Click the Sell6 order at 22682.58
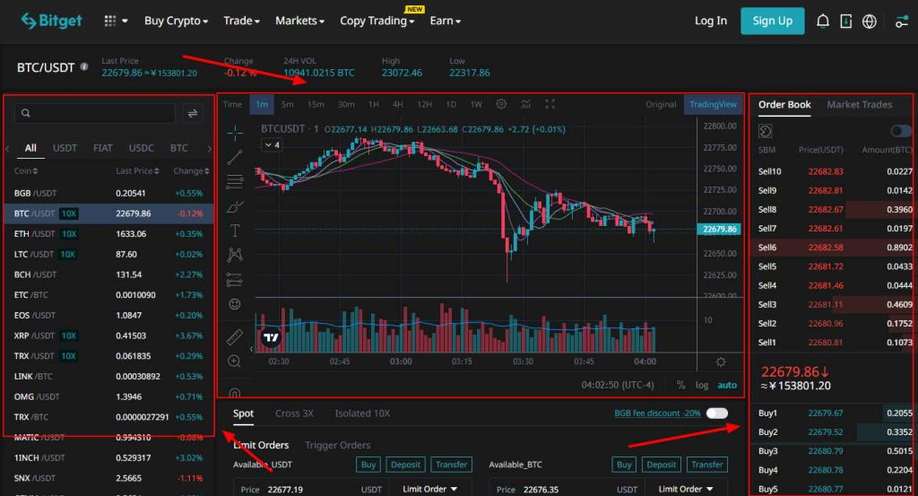This screenshot has width=918, height=496. coord(831,248)
